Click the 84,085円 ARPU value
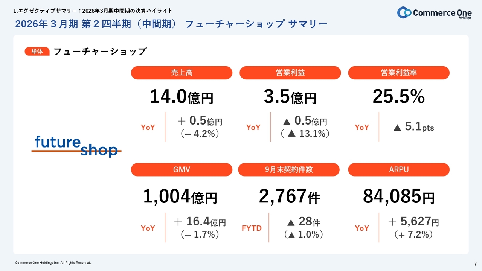Image resolution: width=482 pixels, height=271 pixels. [x=398, y=196]
